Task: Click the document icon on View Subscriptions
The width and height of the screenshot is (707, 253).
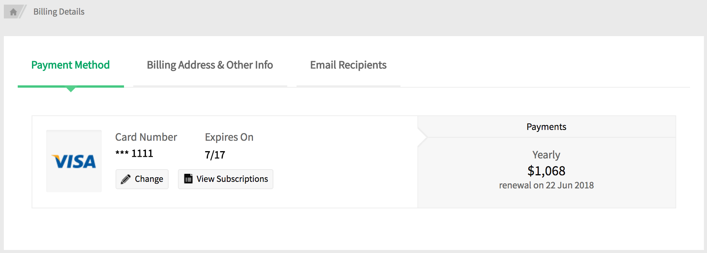Action: 188,179
